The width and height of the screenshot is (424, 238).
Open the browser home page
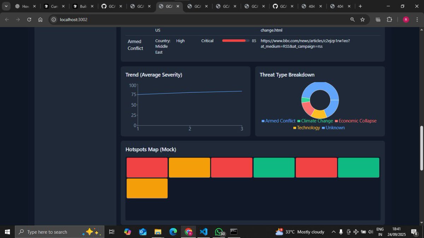[x=40, y=20]
